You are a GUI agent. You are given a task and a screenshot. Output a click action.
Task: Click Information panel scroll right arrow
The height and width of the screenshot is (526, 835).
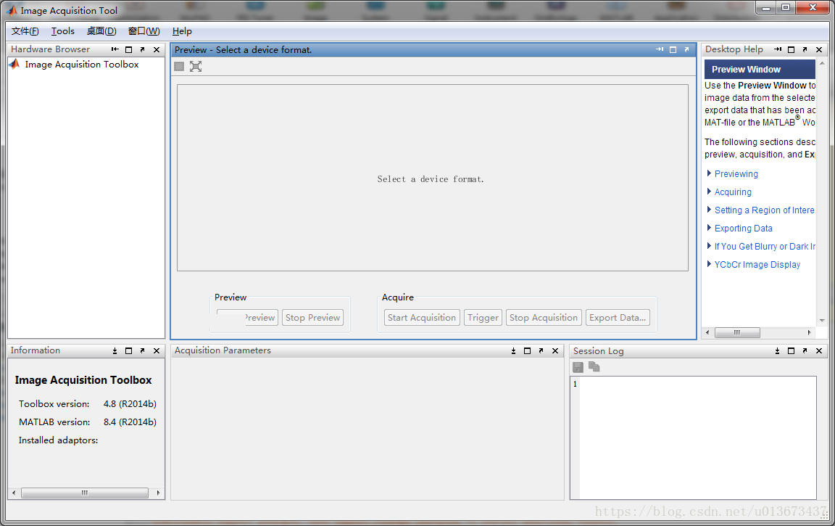[158, 493]
